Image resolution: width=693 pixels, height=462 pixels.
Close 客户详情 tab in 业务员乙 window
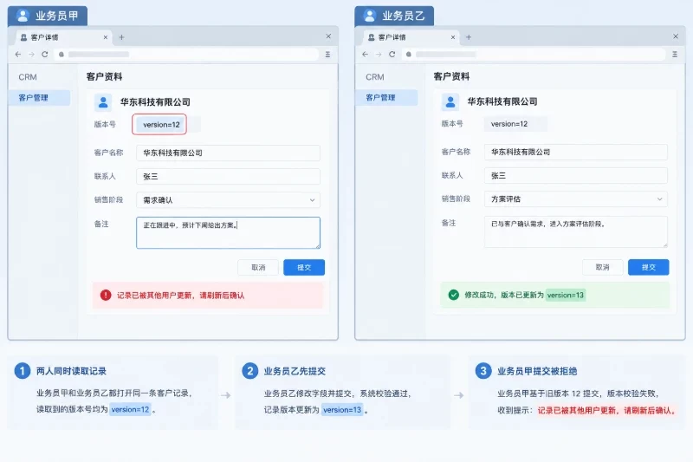coord(452,37)
